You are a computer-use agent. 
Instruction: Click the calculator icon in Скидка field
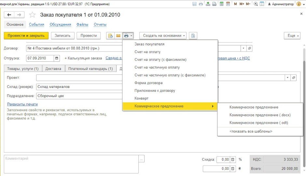coord(233,159)
